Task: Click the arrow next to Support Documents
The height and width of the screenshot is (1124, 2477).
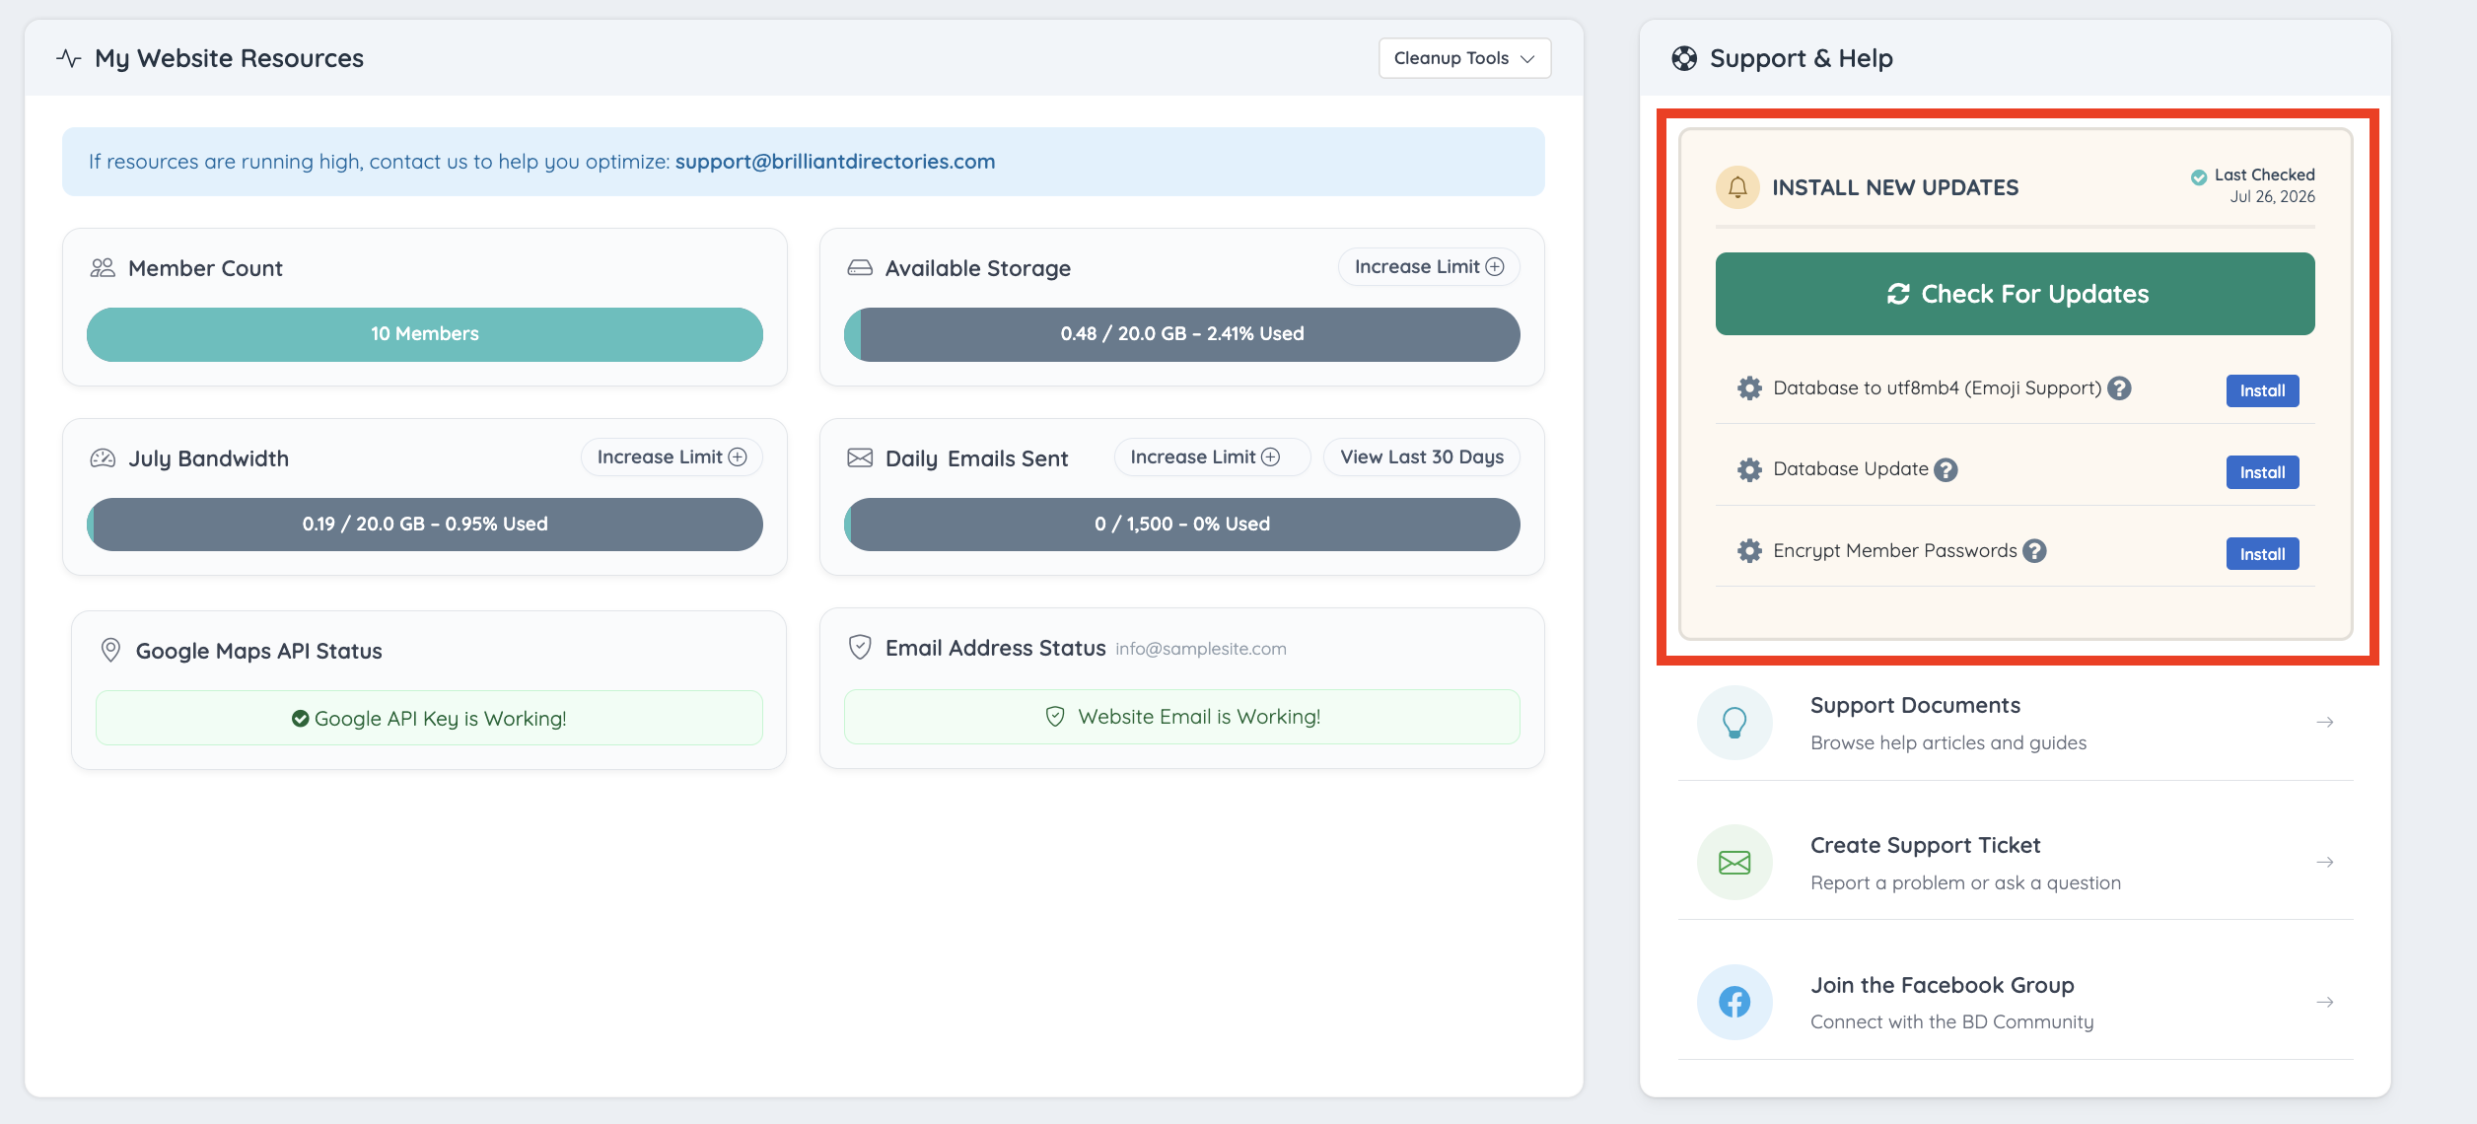Action: tap(2325, 723)
